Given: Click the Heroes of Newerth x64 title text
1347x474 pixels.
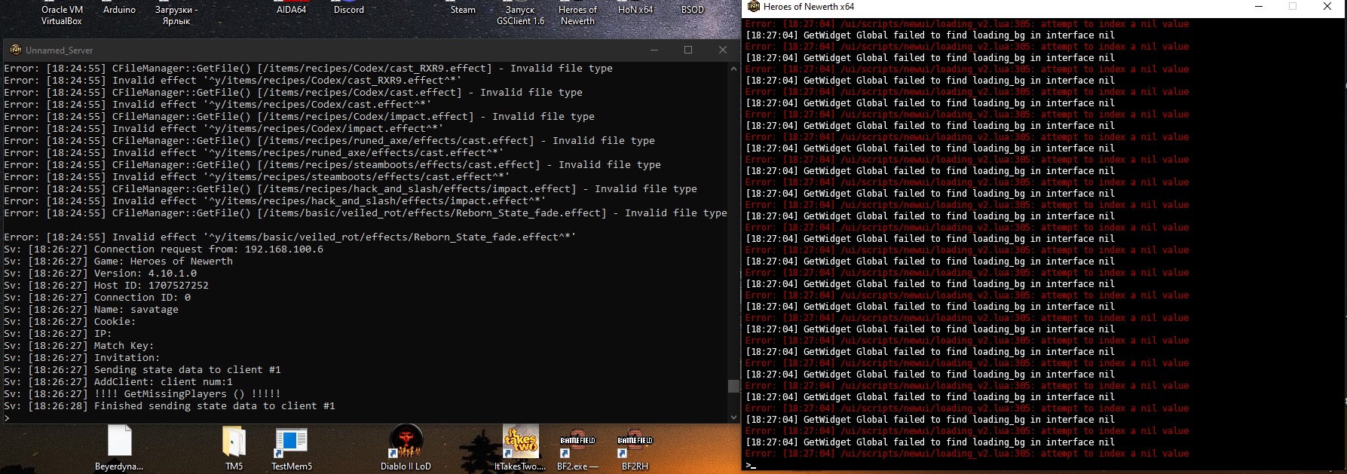Looking at the screenshot, I should pos(809,7).
